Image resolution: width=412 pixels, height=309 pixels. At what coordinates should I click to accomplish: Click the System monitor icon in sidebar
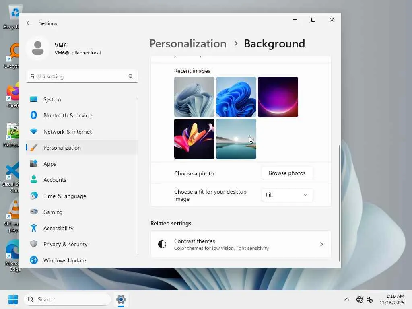click(34, 99)
